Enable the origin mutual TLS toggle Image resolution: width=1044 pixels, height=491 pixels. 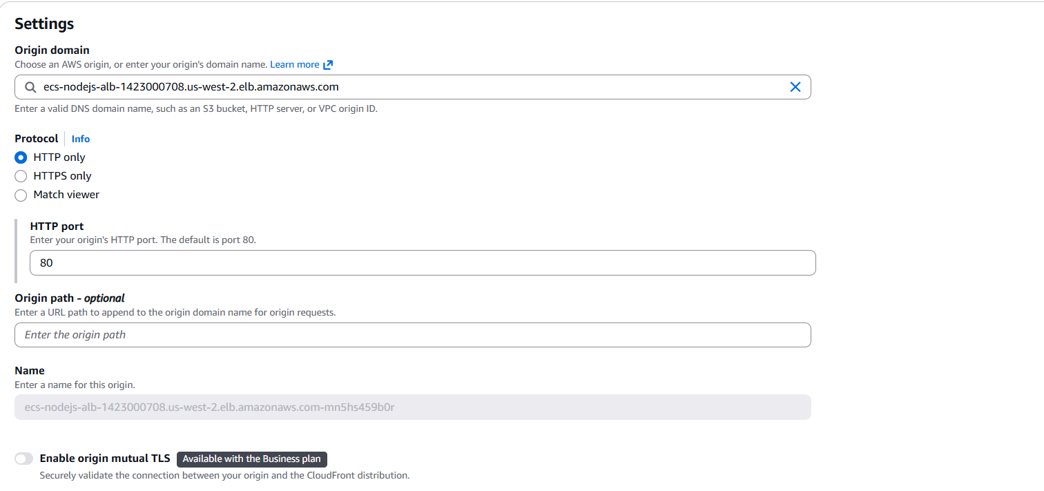coord(23,458)
